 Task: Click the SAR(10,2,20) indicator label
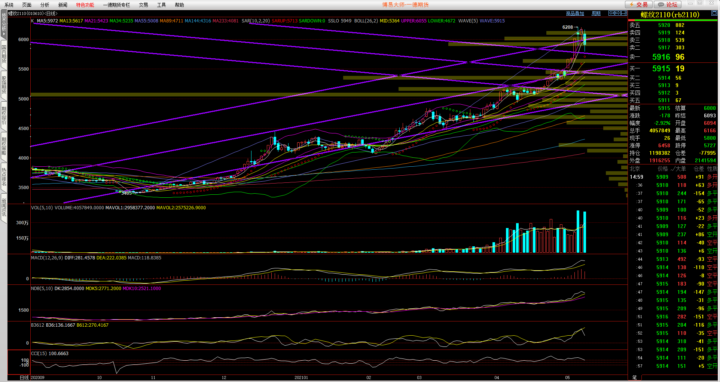tap(256, 21)
